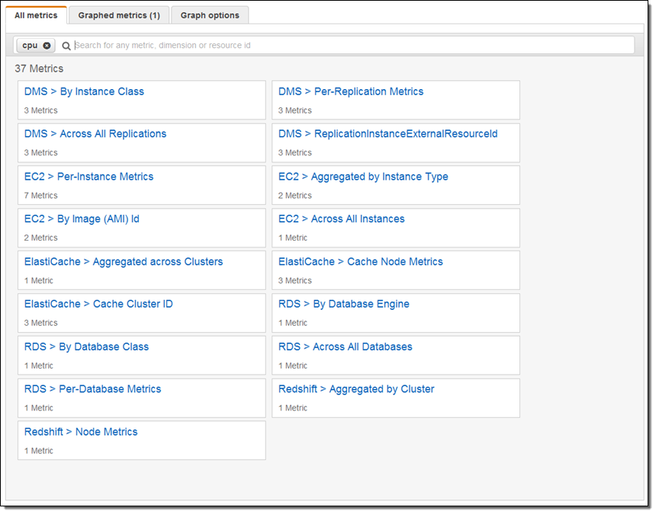656x514 pixels.
Task: Open ElastiCache Cache Cluster ID metrics
Action: tap(98, 305)
